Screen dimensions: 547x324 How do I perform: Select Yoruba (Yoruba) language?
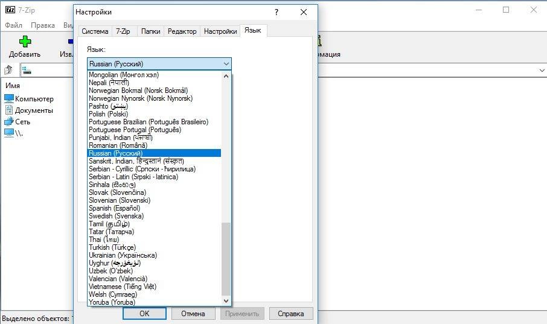coord(154,302)
